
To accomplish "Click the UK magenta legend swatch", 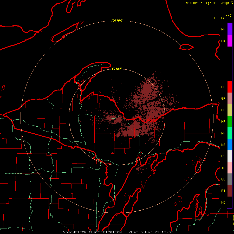I will pos(230,41).
